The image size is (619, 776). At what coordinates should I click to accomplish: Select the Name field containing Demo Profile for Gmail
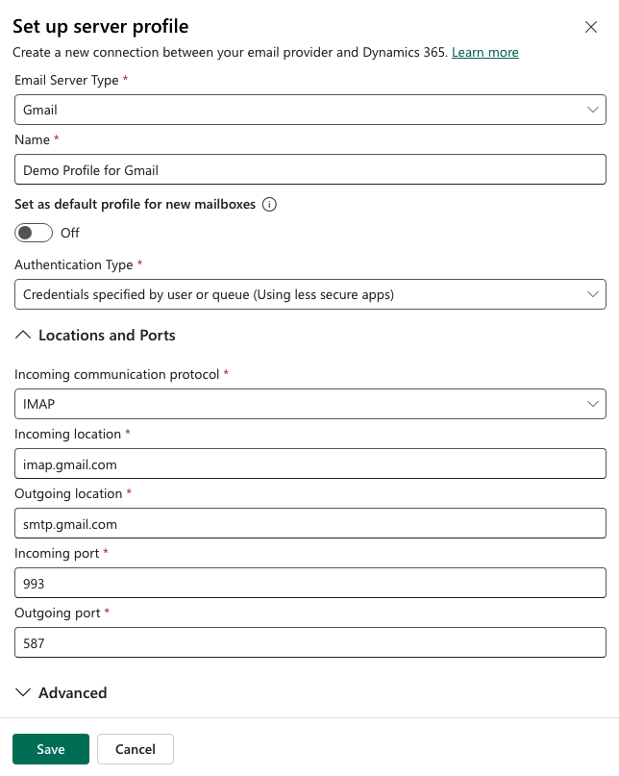[308, 168]
